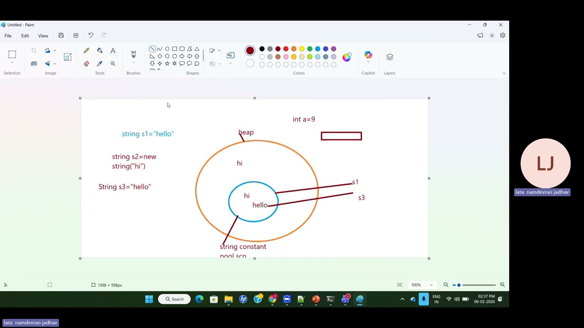Expand the line Size dropdown
The width and height of the screenshot is (584, 328).
point(230,63)
